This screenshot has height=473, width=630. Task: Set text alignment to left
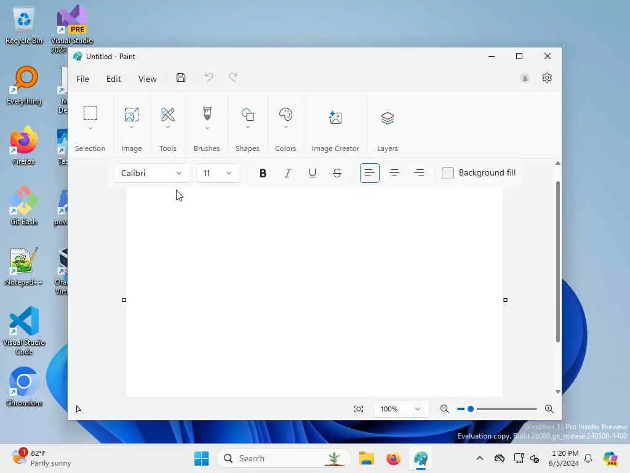point(370,173)
